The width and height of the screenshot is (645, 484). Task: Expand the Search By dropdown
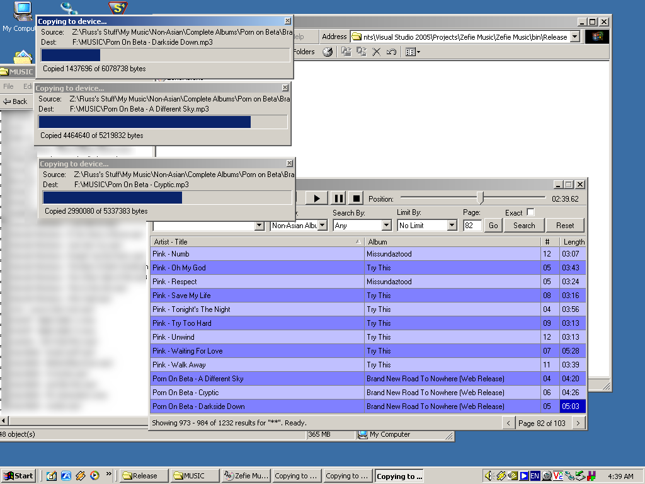(386, 226)
